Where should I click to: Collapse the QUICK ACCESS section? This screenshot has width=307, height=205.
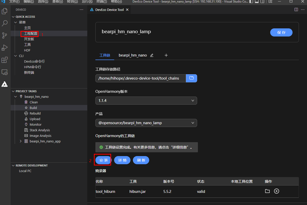[13, 17]
